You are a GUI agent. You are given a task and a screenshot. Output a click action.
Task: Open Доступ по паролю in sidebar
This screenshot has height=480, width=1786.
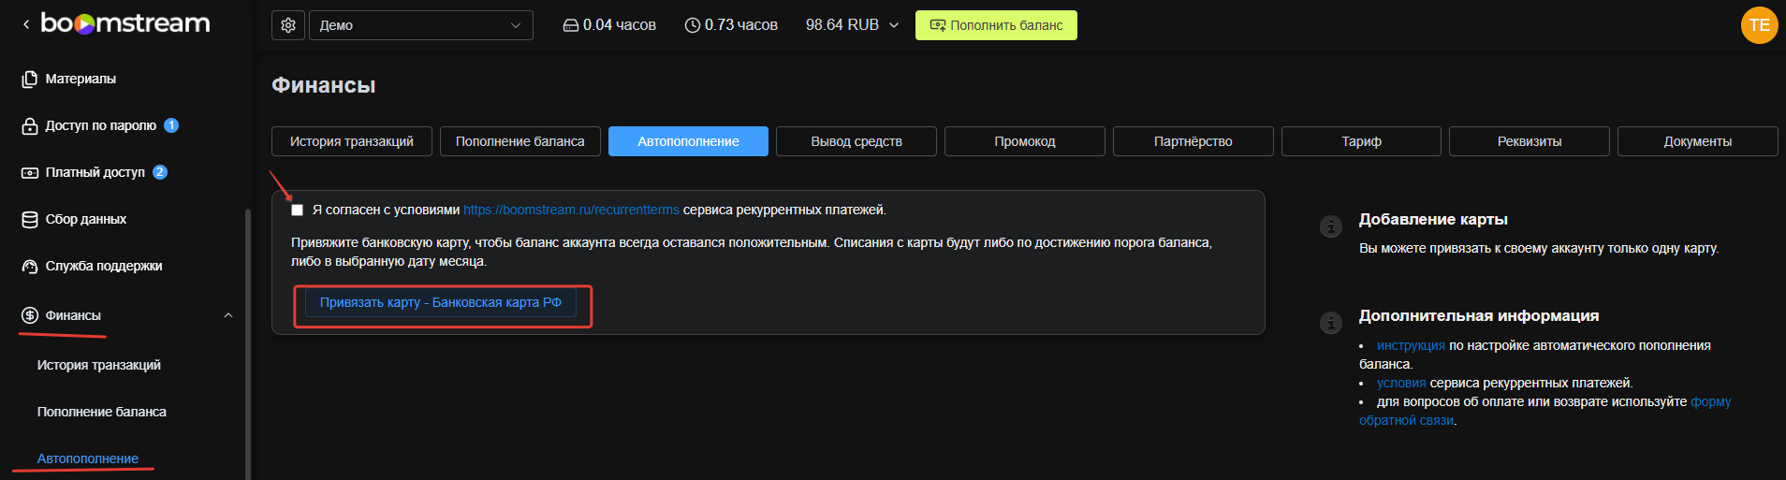(x=101, y=125)
